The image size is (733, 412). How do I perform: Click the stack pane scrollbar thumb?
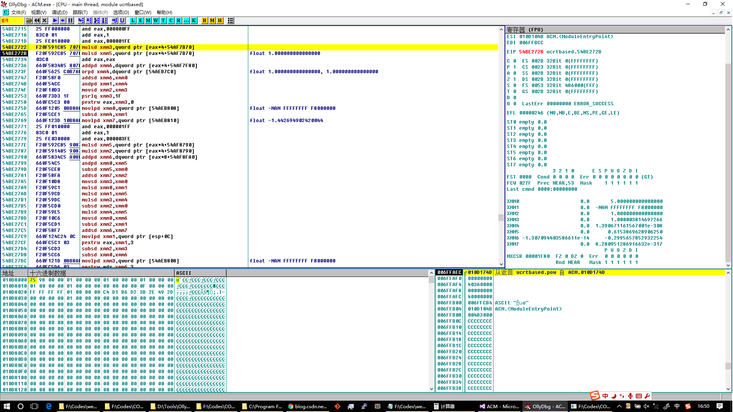point(728,366)
